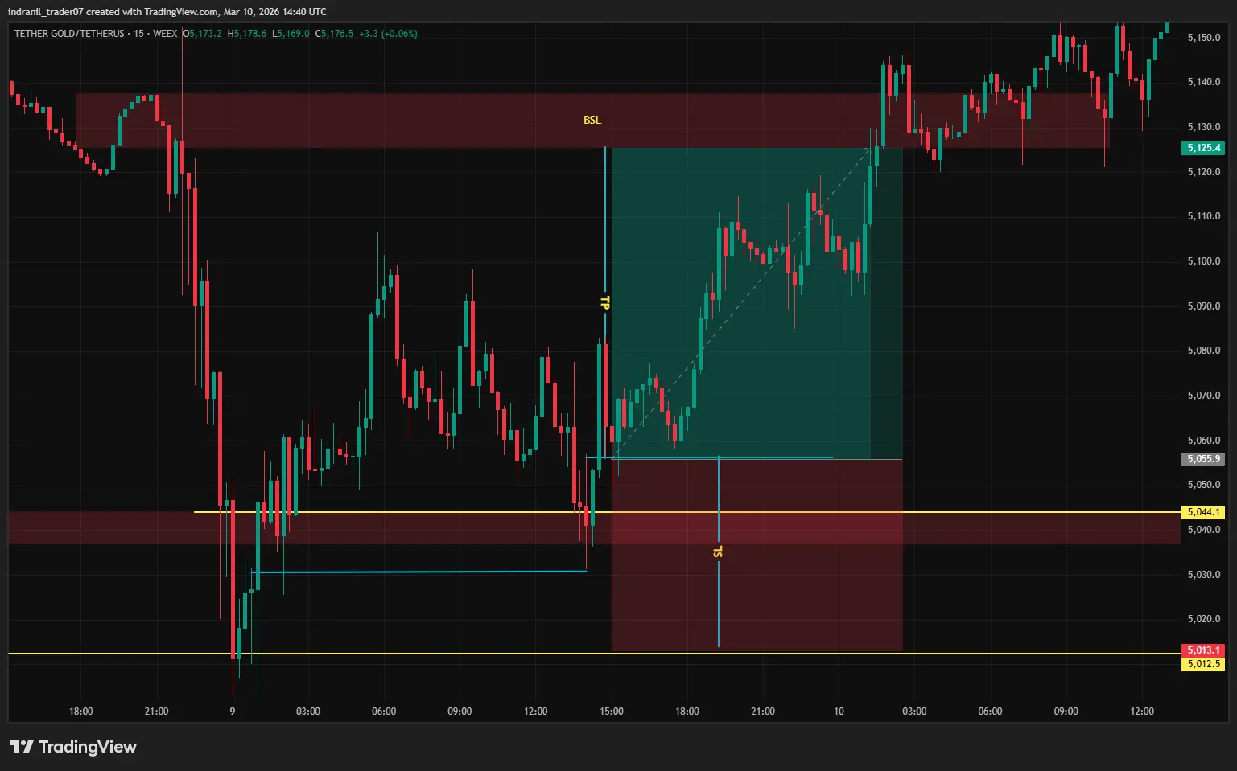Screen dimensions: 1237x771
Task: Click the green 5,125.4 price tag
Action: tap(1204, 148)
